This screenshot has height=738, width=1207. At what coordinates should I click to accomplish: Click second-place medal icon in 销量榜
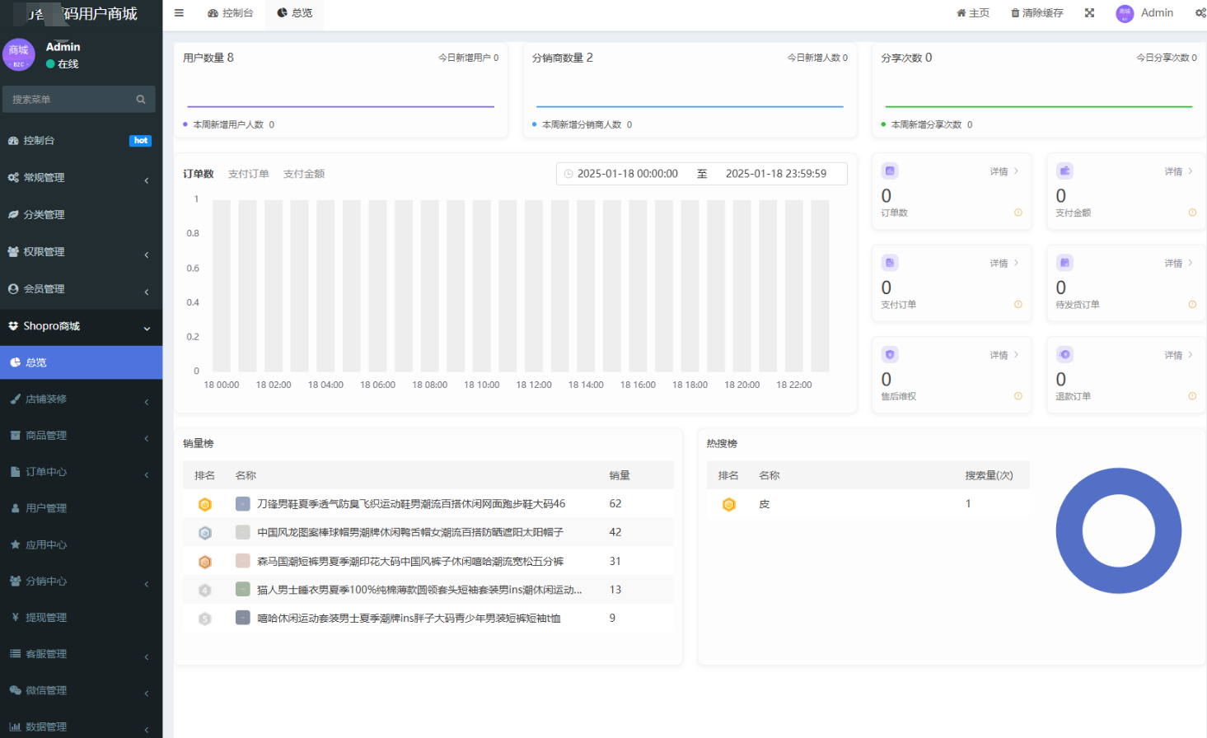coord(205,533)
